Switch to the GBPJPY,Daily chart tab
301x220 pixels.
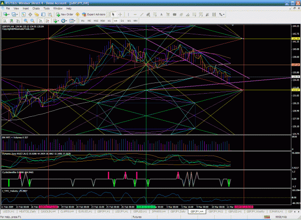click(x=178, y=211)
